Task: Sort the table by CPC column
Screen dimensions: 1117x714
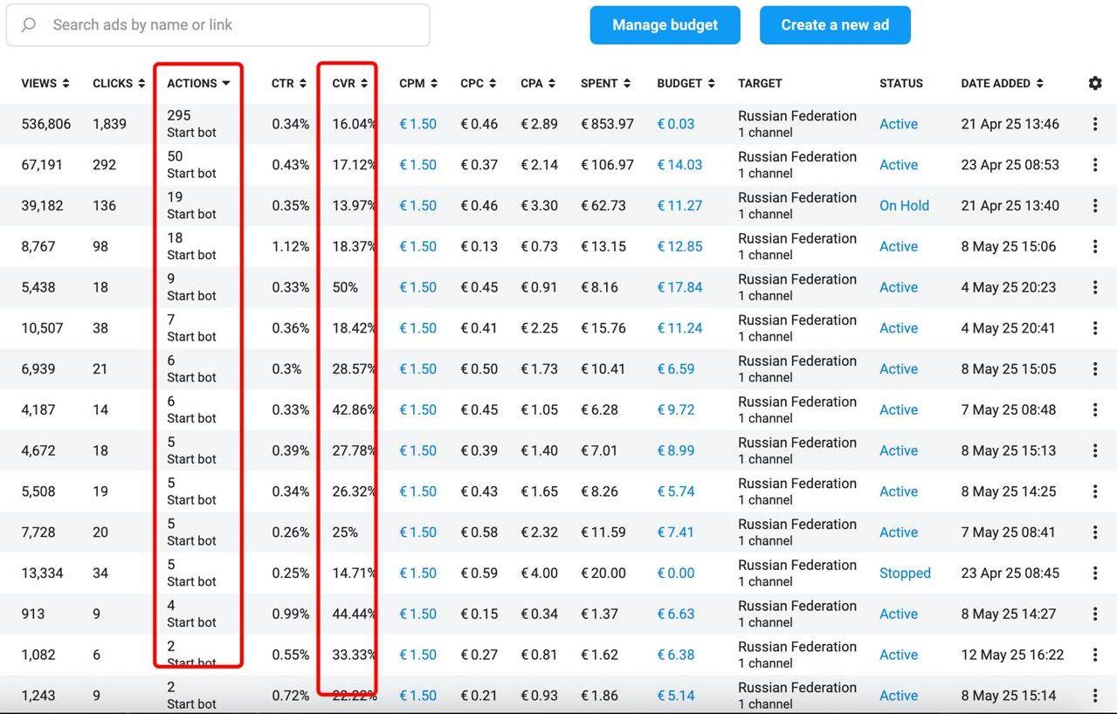Action: click(x=479, y=84)
